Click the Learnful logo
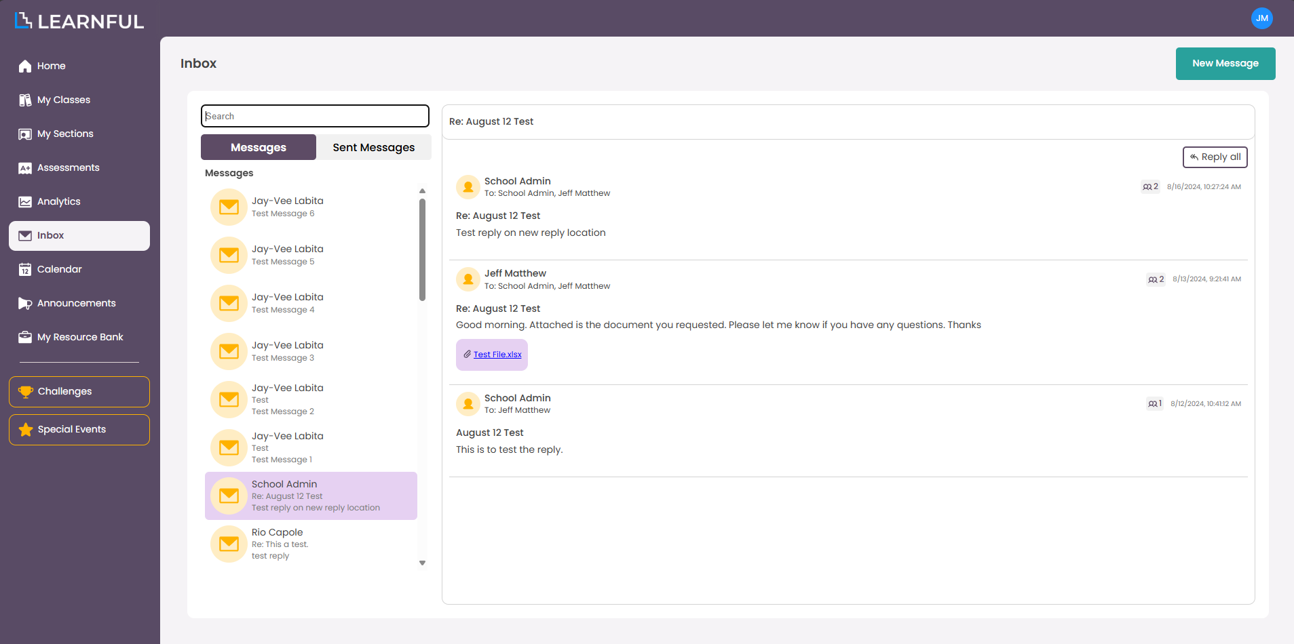The image size is (1294, 644). point(79,21)
